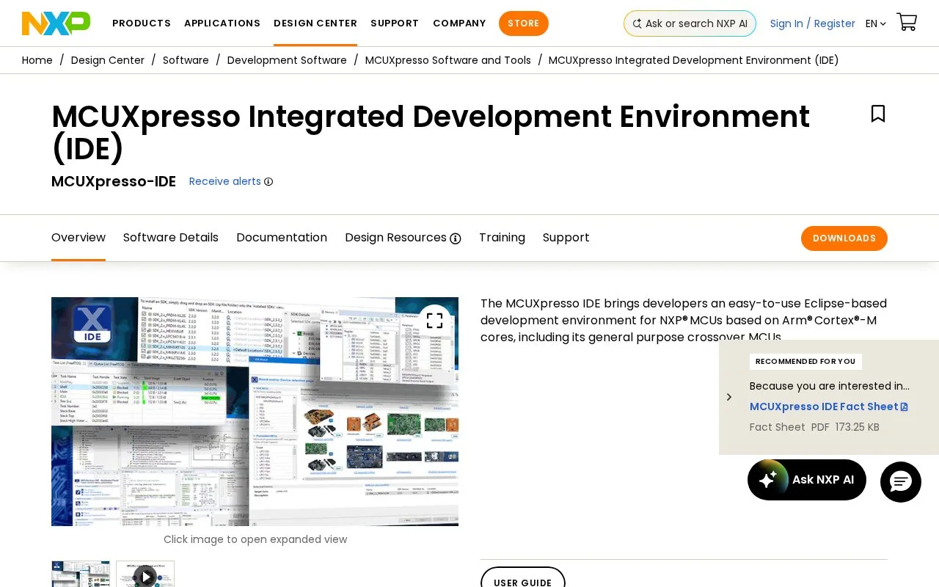Screen dimensions: 939x587
Task: Click the NXP logo
Action: pyautogui.click(x=56, y=23)
